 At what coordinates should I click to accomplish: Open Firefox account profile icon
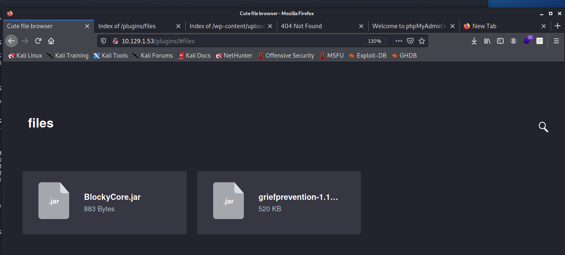[x=513, y=41]
